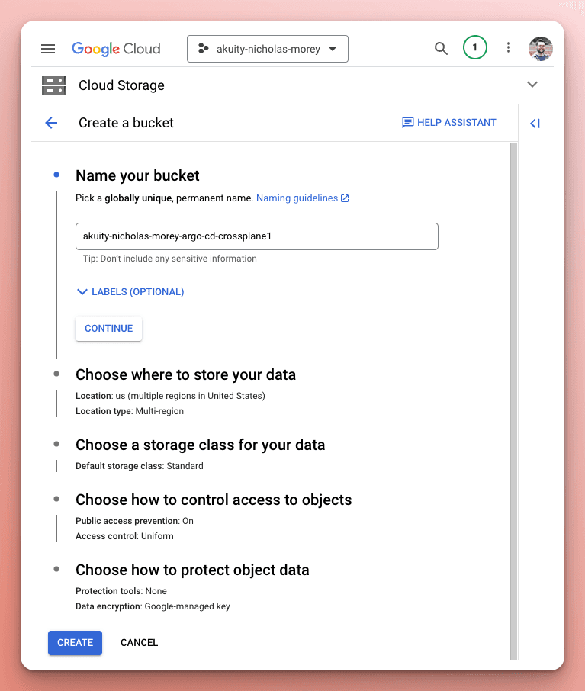This screenshot has width=585, height=691.
Task: Open the Help Assistant
Action: point(449,123)
